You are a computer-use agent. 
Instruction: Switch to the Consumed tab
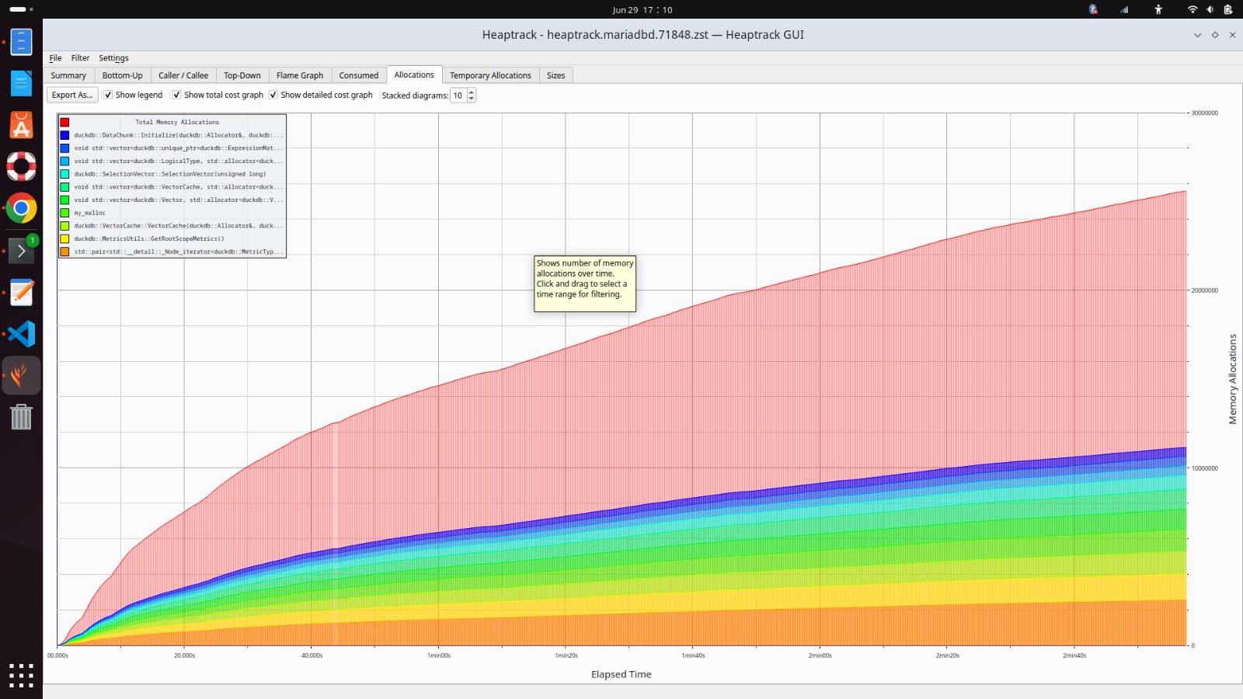coord(359,75)
